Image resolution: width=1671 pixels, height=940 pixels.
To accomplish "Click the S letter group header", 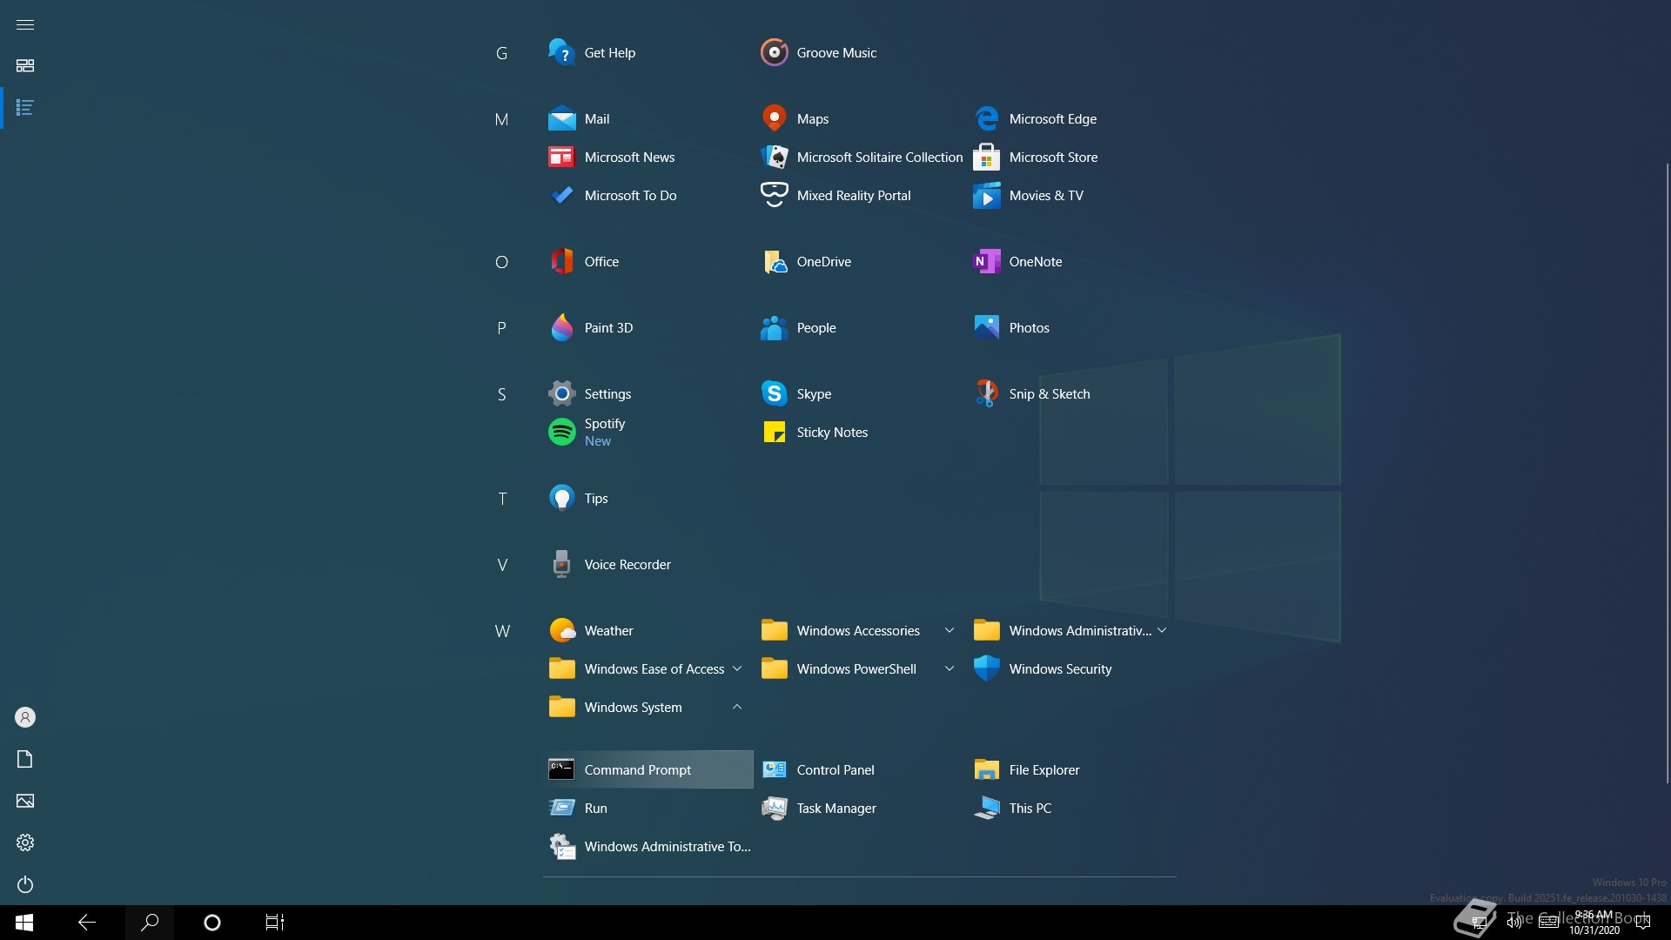I will (x=501, y=394).
